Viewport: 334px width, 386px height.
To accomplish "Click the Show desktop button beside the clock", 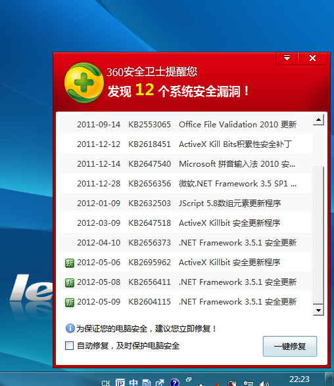I will 329,379.
